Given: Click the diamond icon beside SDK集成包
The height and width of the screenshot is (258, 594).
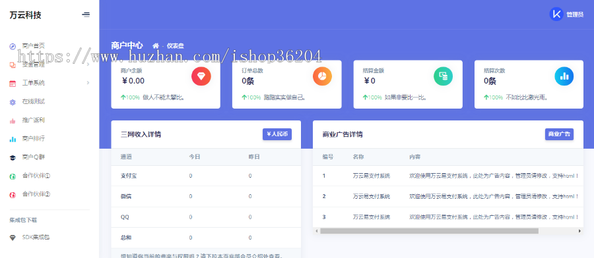Looking at the screenshot, I should (13, 238).
